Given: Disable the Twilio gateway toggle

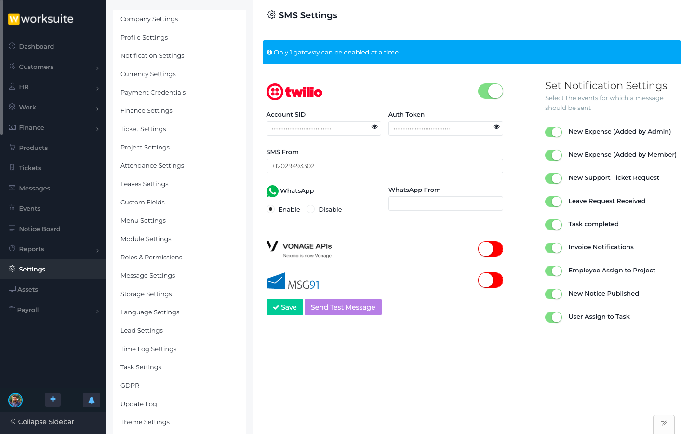Looking at the screenshot, I should [x=490, y=91].
